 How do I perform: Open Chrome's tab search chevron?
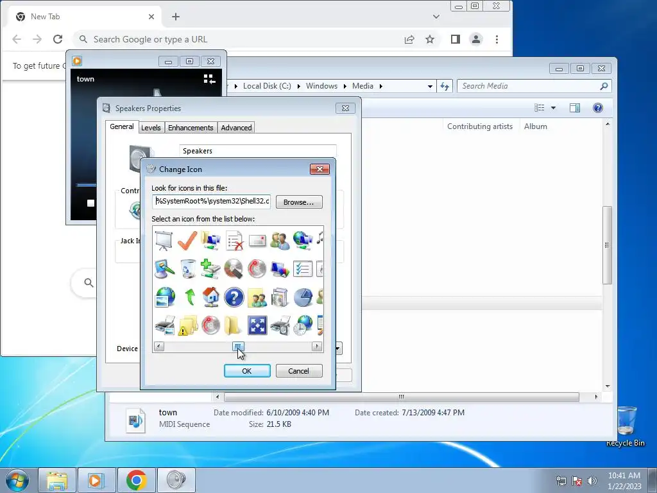436,17
